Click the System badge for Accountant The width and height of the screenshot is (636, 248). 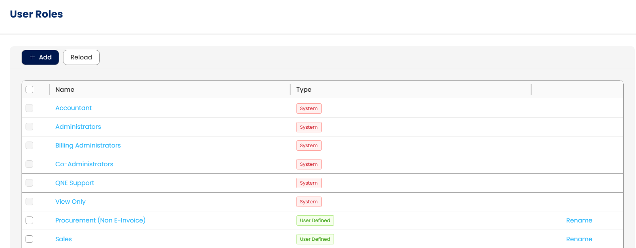[309, 108]
